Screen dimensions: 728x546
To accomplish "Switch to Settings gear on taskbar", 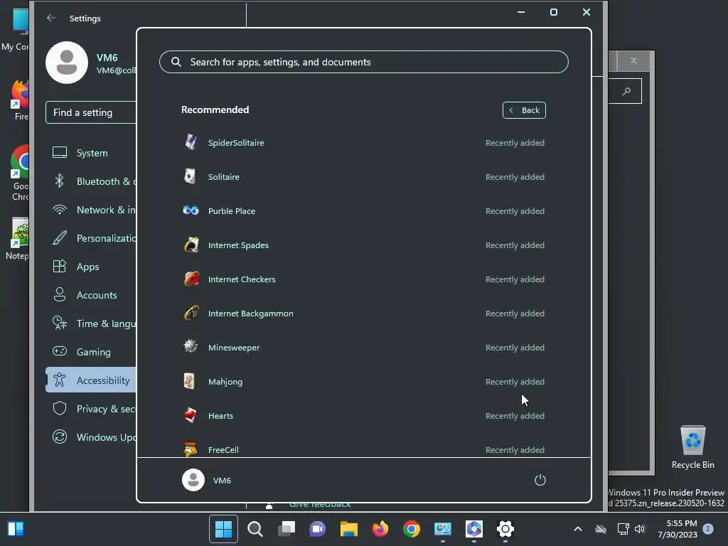I will tap(505, 528).
